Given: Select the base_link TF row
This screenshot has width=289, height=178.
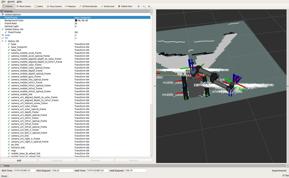Looking at the screenshot, I should [x=75, y=50].
